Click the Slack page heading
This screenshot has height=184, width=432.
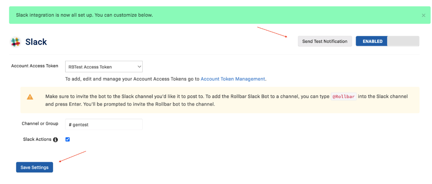[36, 42]
